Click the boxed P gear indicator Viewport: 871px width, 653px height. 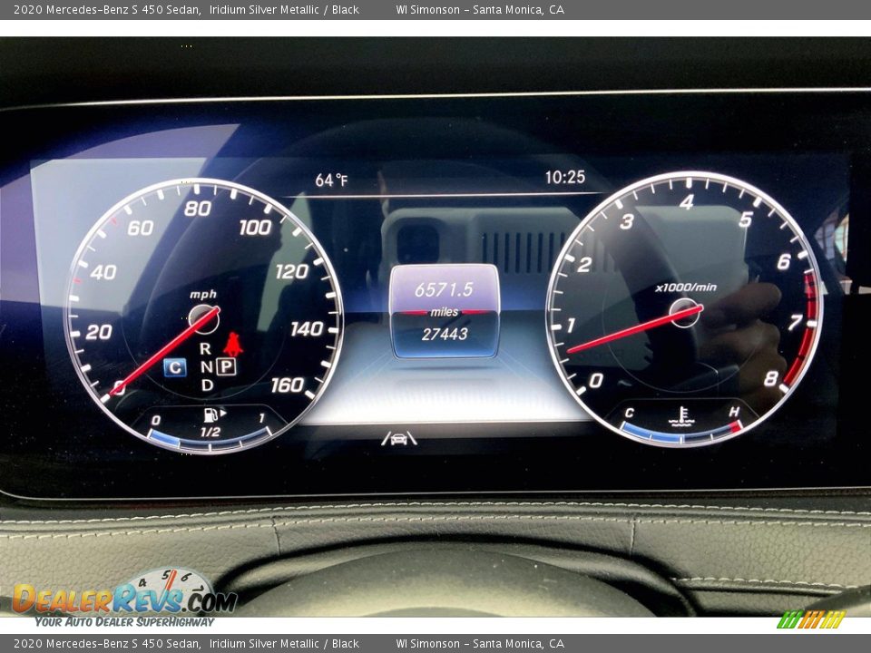[227, 366]
